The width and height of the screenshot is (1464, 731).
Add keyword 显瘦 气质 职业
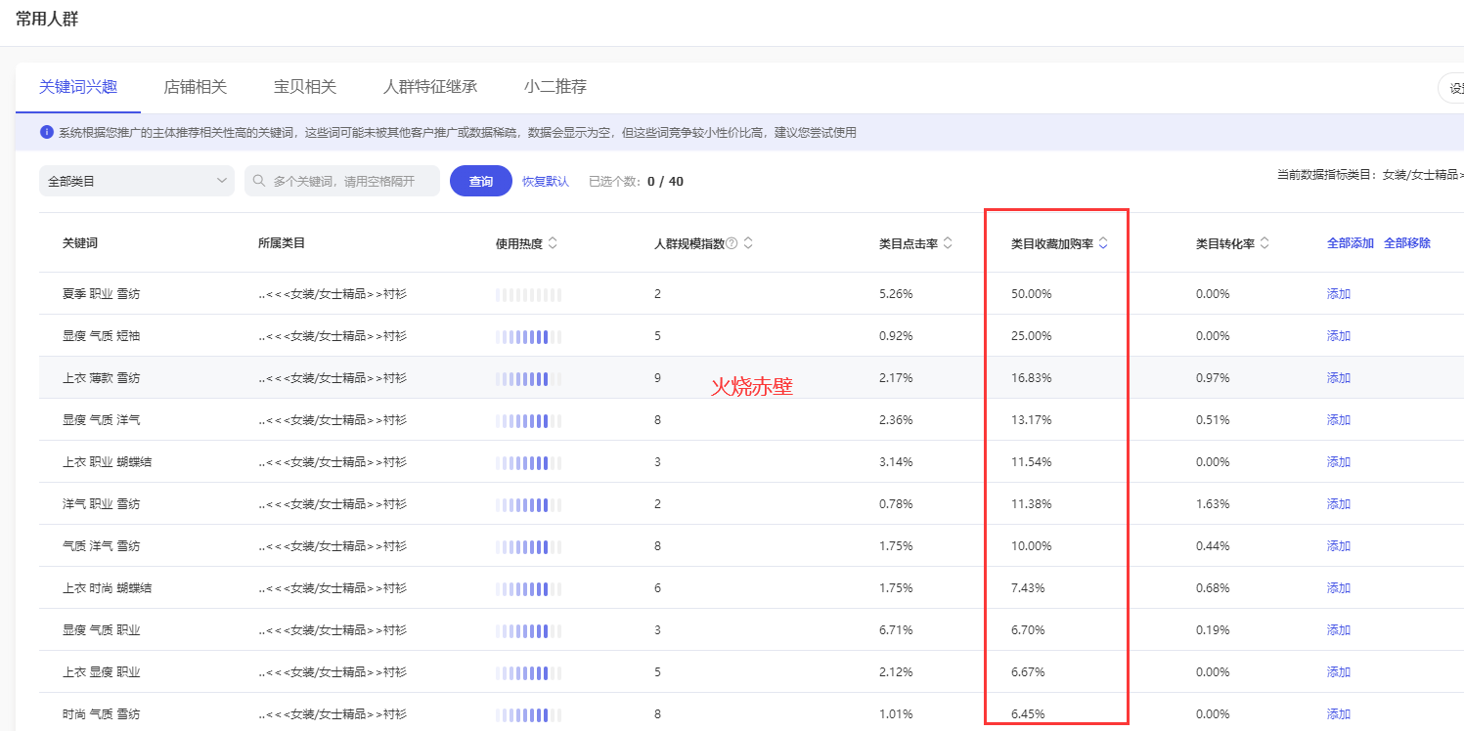pos(1339,630)
